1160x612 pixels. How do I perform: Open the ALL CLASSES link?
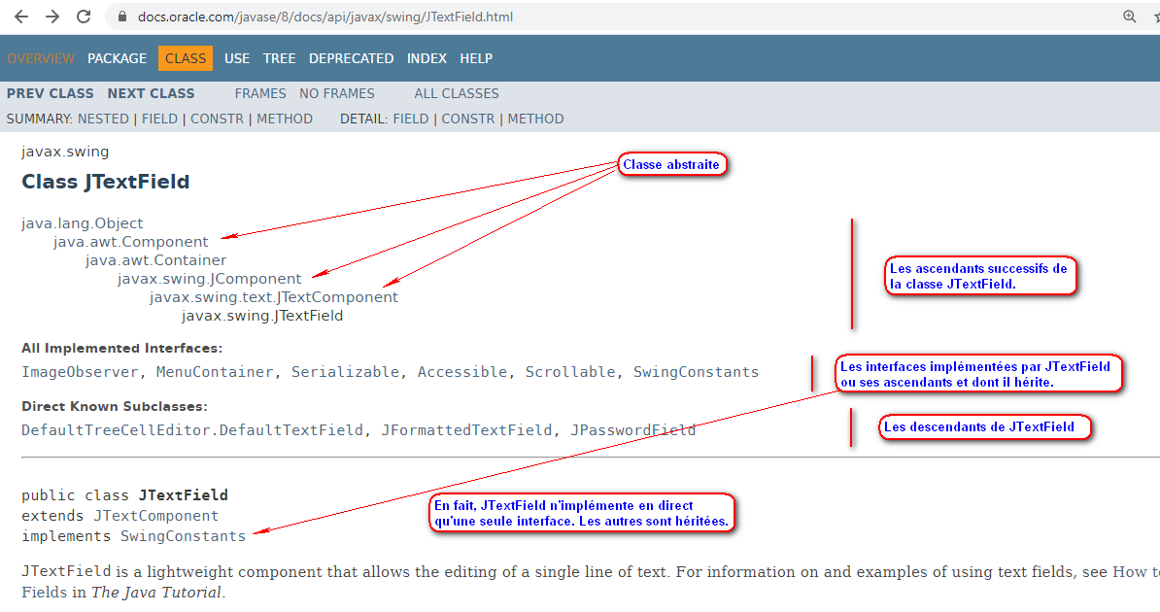click(456, 93)
